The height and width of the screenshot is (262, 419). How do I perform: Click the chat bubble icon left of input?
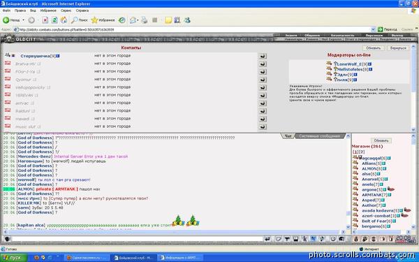pos(7,239)
